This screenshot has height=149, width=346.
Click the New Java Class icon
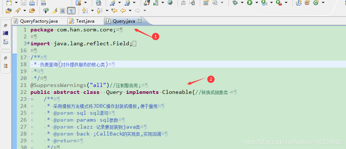tap(316, 3)
